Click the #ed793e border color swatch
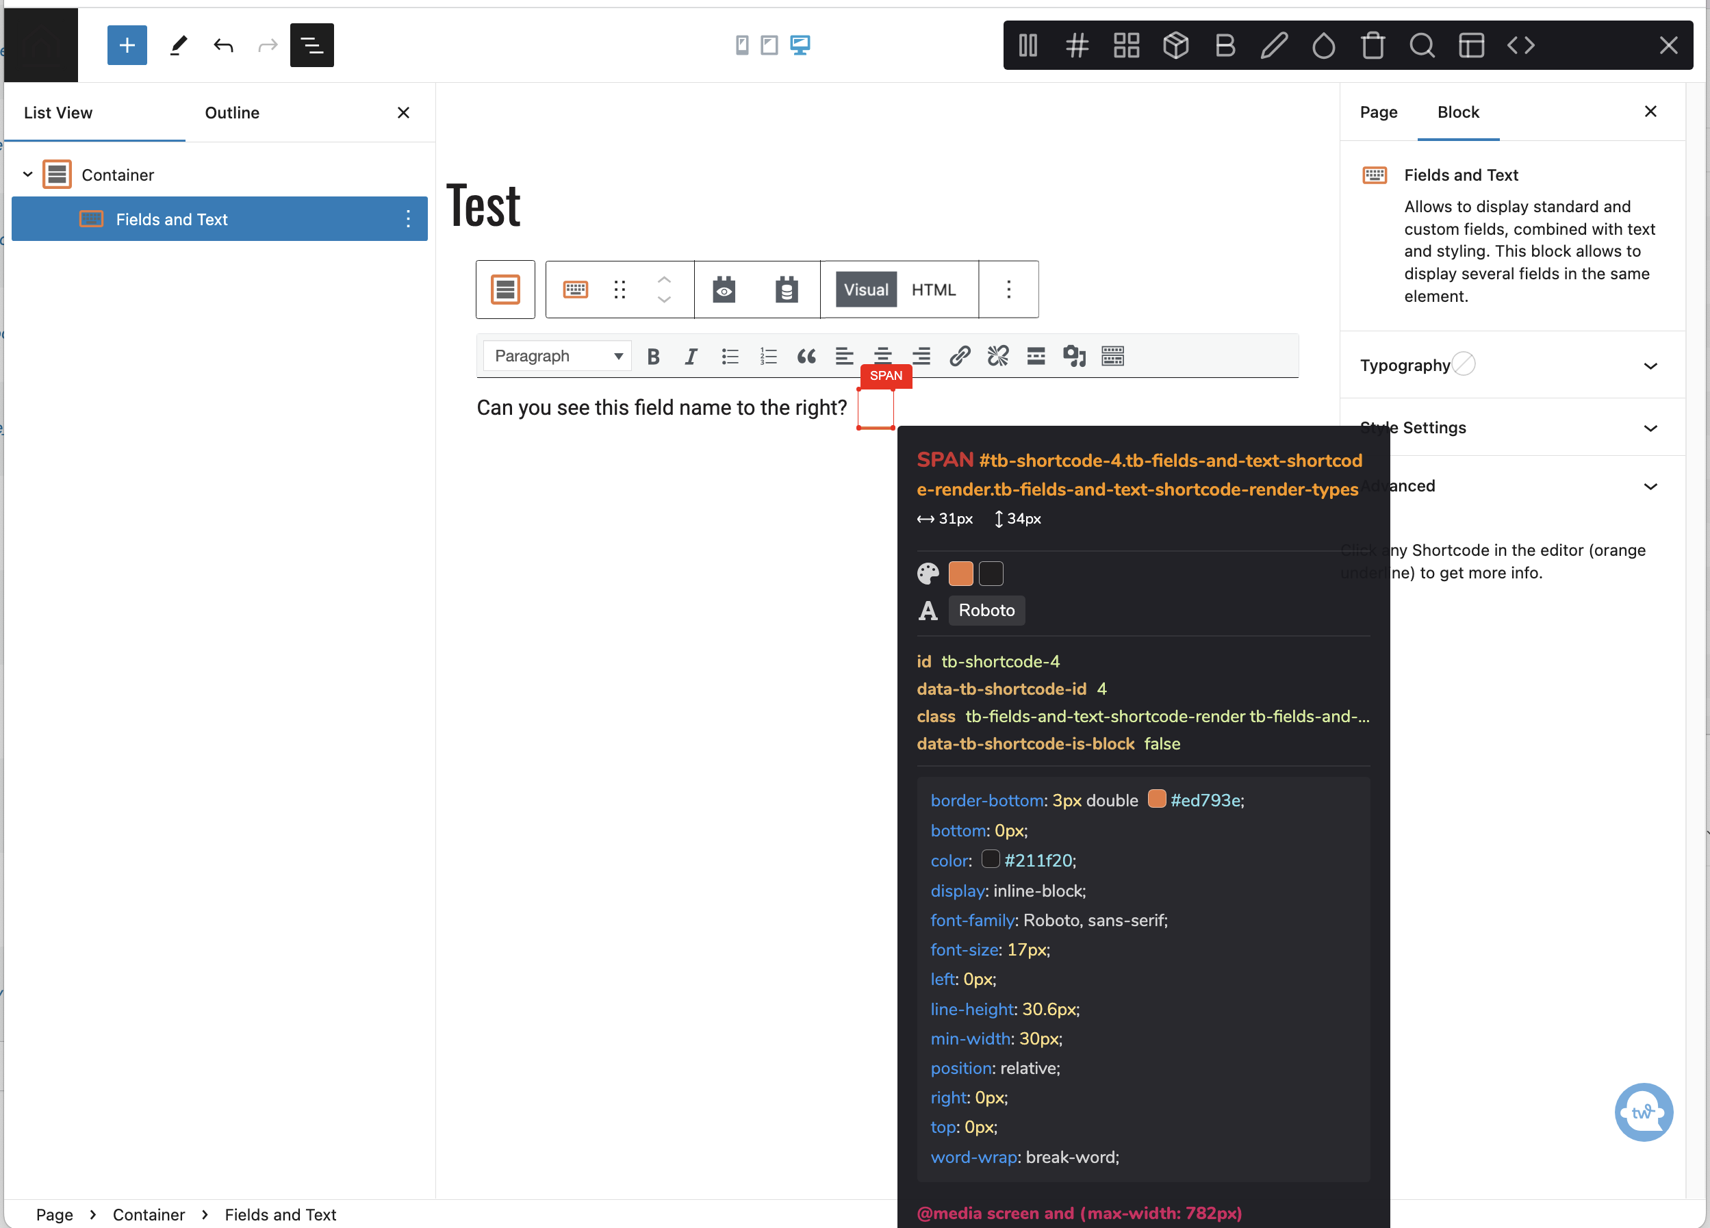1710x1228 pixels. click(x=1157, y=799)
